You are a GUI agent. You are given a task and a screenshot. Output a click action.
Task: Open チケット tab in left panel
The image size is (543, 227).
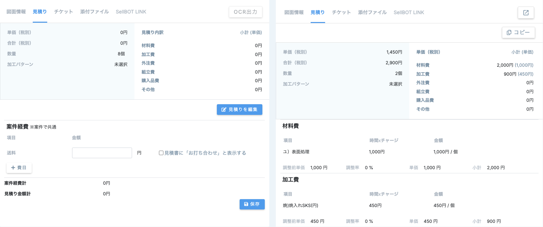click(x=63, y=12)
